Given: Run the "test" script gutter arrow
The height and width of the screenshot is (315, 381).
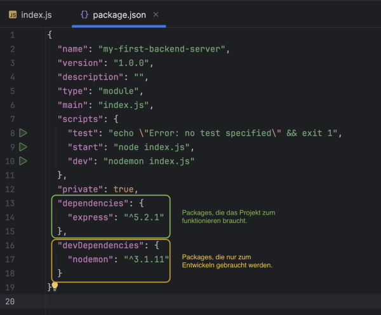Looking at the screenshot, I should (23, 133).
